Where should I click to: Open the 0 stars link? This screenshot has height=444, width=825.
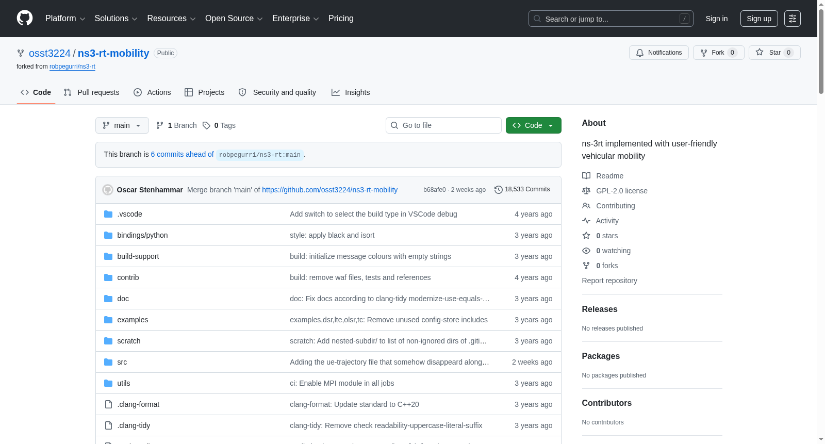click(x=607, y=236)
